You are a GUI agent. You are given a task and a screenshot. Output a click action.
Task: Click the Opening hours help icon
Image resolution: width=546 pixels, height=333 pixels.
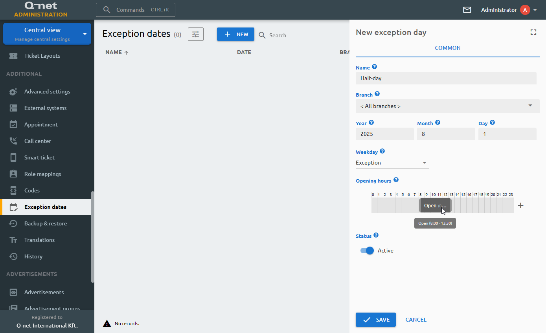coord(396,180)
